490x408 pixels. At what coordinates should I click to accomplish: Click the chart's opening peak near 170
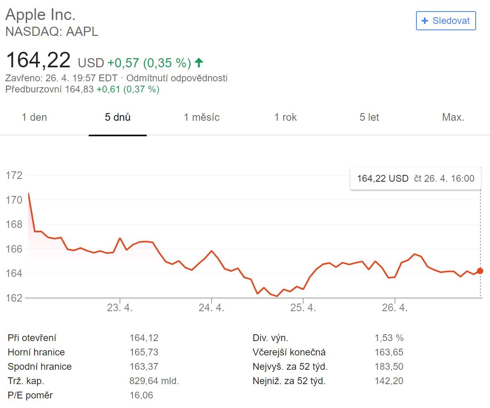(29, 194)
